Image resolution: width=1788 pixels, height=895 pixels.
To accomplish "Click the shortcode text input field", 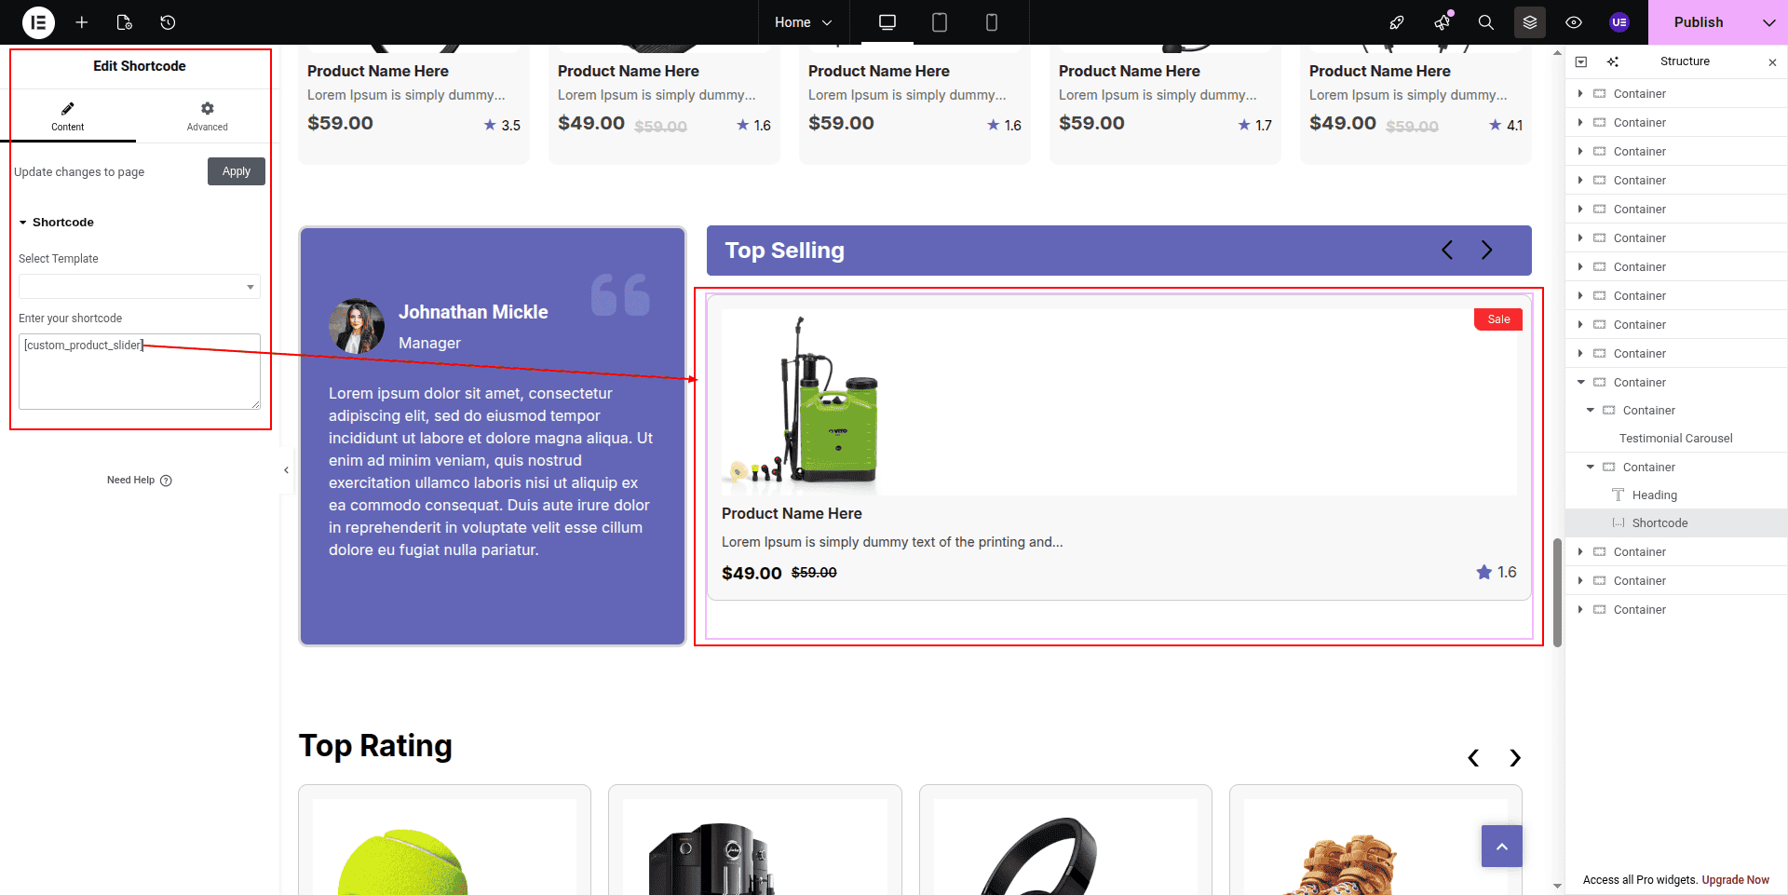I will (140, 373).
